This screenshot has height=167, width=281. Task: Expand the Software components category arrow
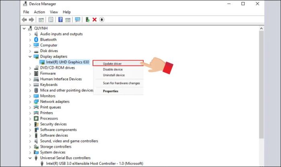[x=30, y=130]
